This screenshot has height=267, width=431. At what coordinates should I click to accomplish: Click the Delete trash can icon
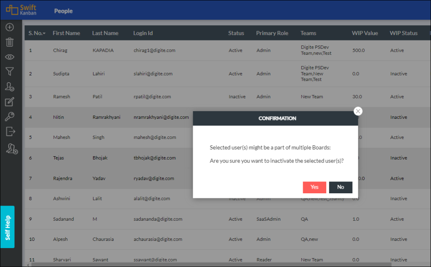pos(10,42)
